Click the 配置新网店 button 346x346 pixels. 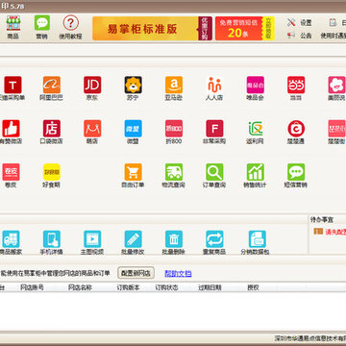coord(136,273)
